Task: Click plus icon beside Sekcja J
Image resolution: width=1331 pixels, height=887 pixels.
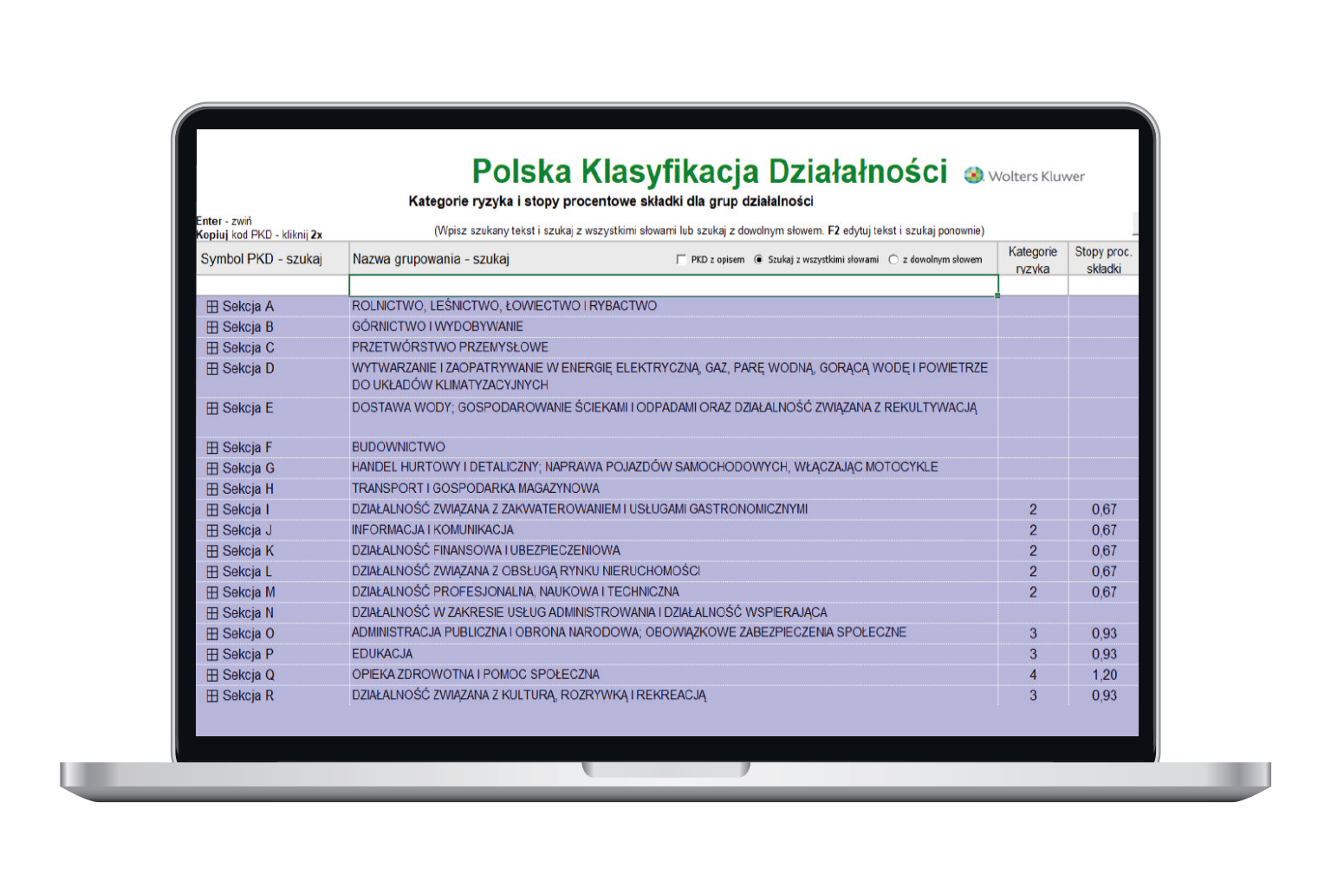Action: 212,531
